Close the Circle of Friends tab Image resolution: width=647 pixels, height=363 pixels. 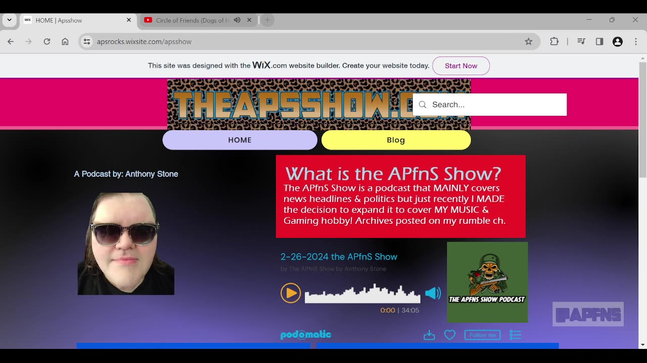pos(249,20)
